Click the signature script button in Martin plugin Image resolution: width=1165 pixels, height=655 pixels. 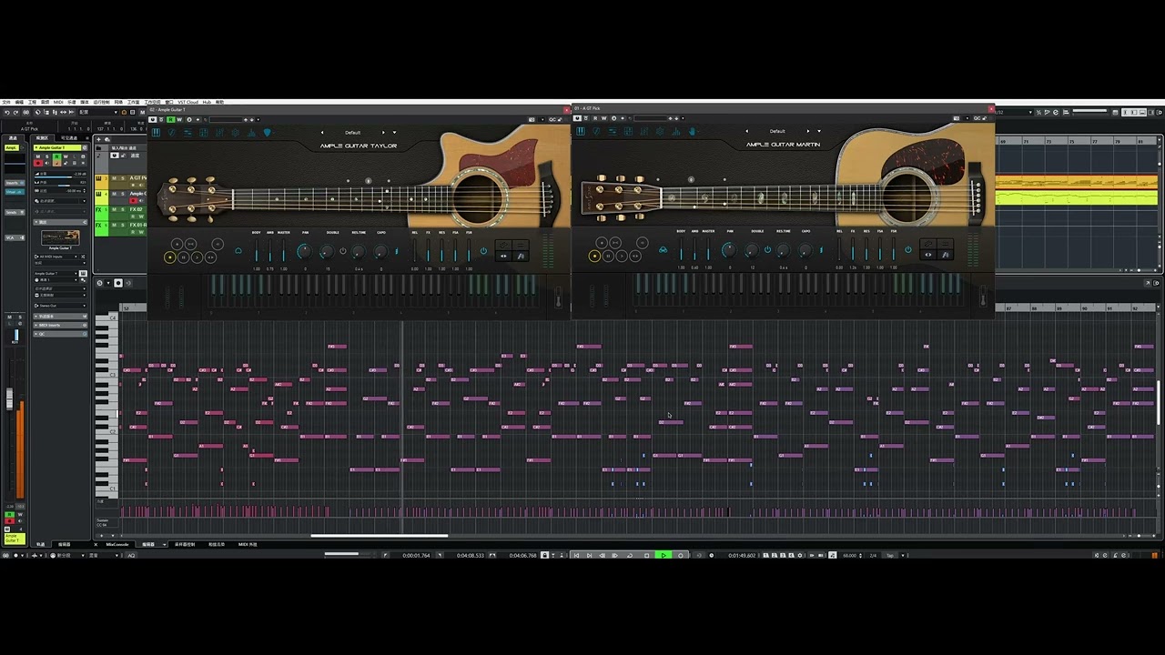pos(945,256)
